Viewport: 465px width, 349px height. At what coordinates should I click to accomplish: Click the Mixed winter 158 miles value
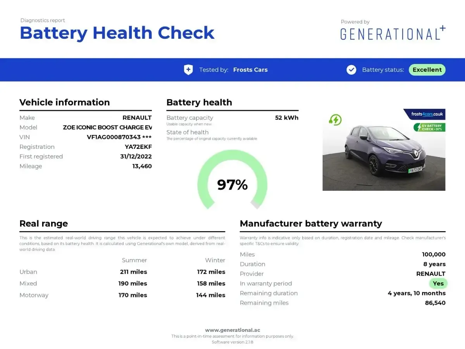[211, 283]
